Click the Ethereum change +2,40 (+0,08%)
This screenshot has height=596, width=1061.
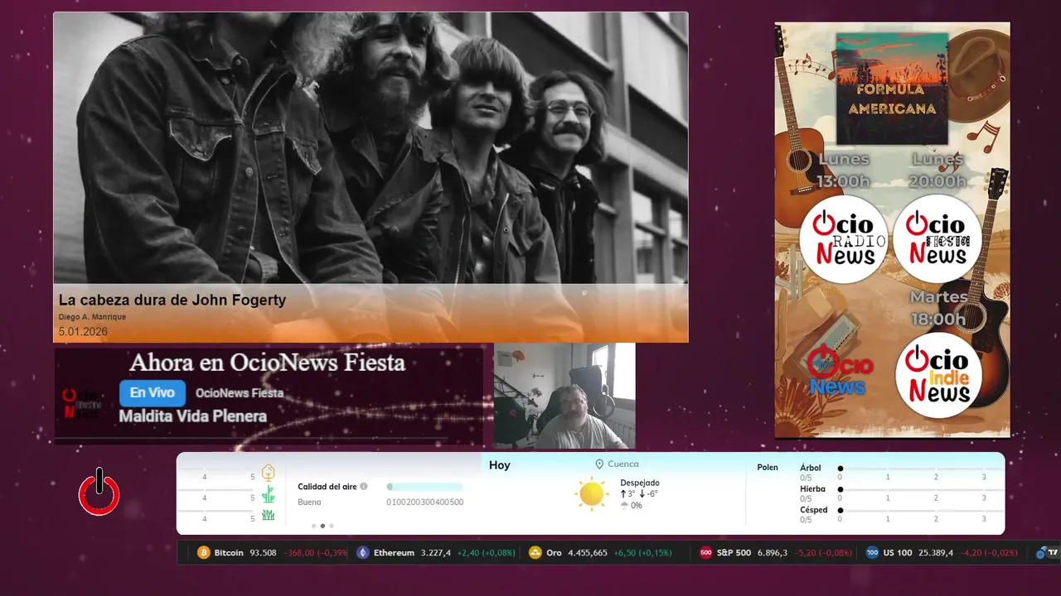tap(486, 553)
